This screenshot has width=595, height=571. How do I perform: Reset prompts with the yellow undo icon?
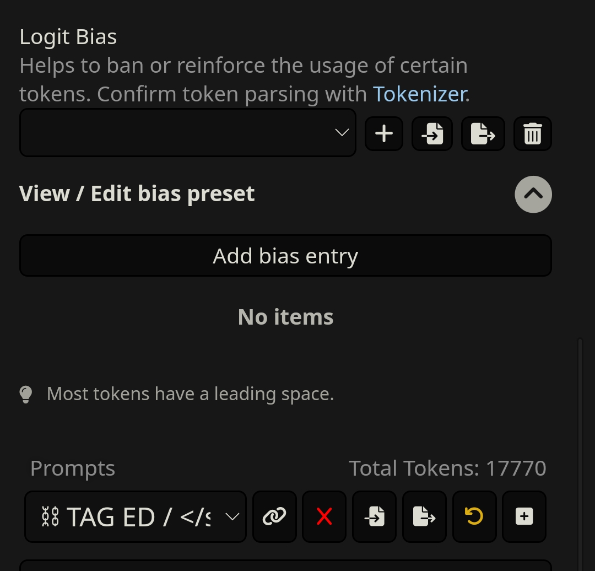pyautogui.click(x=474, y=516)
